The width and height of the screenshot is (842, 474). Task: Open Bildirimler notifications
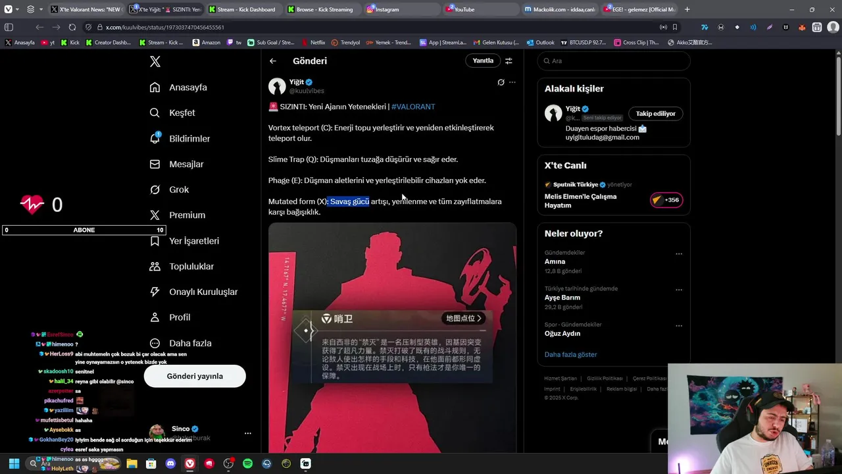(180, 138)
